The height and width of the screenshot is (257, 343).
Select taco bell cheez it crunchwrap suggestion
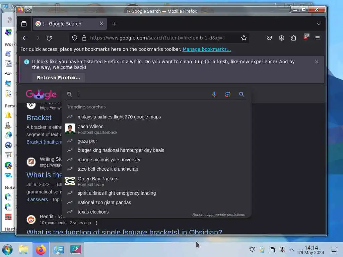point(156,169)
